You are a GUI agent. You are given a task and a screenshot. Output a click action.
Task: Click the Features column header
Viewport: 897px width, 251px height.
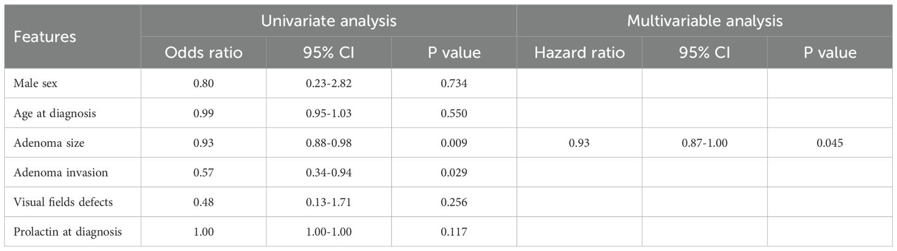coord(46,37)
